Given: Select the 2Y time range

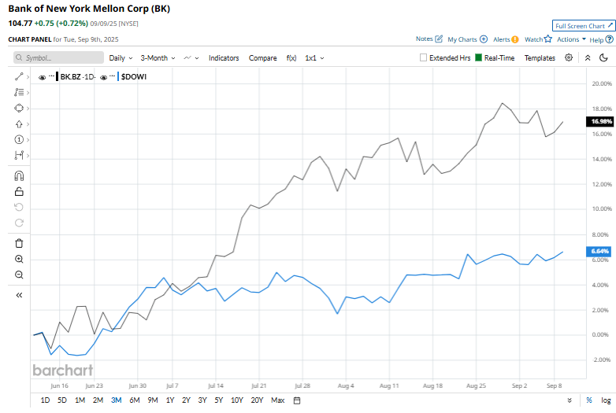Looking at the screenshot, I should click(186, 400).
